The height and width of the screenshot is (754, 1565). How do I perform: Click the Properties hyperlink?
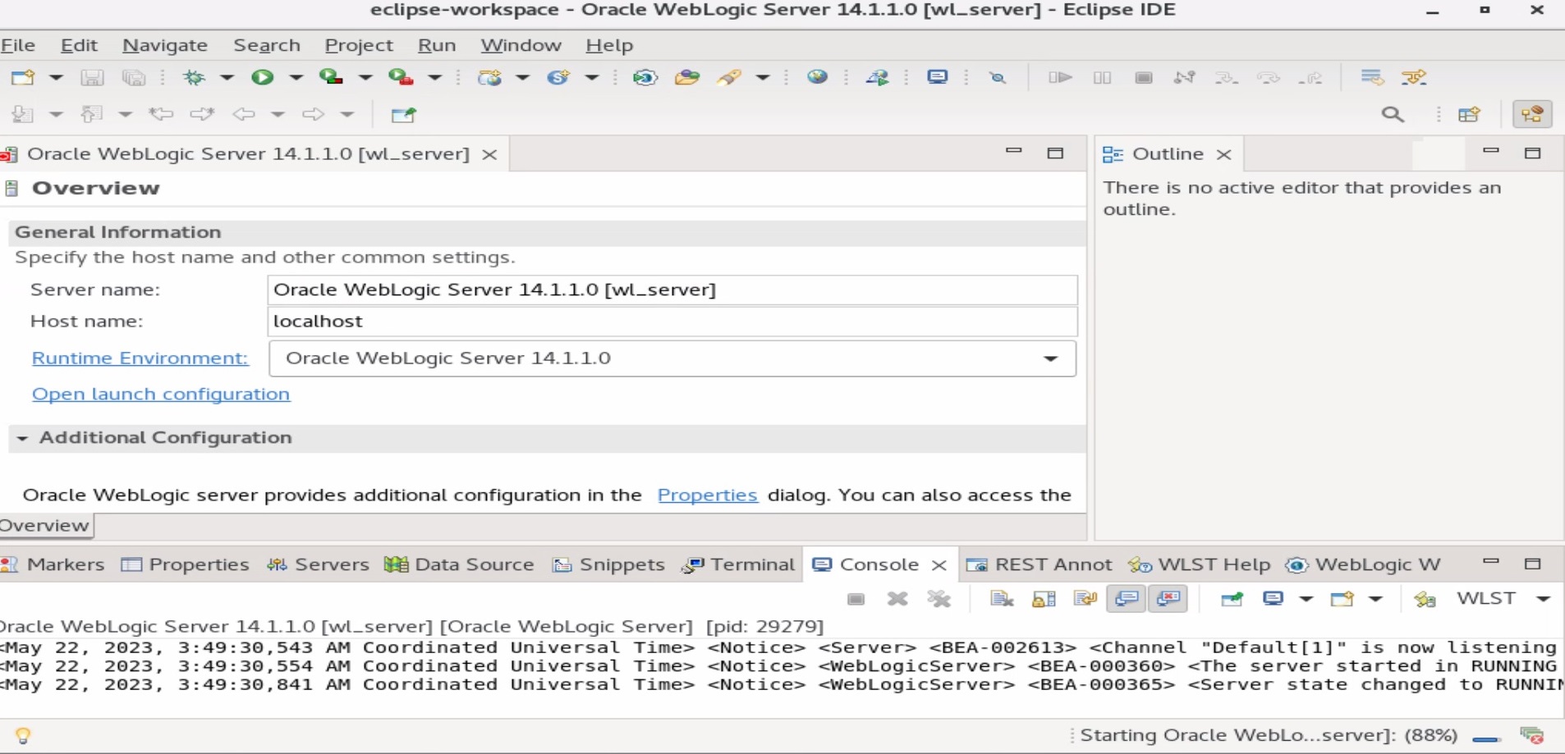[707, 495]
